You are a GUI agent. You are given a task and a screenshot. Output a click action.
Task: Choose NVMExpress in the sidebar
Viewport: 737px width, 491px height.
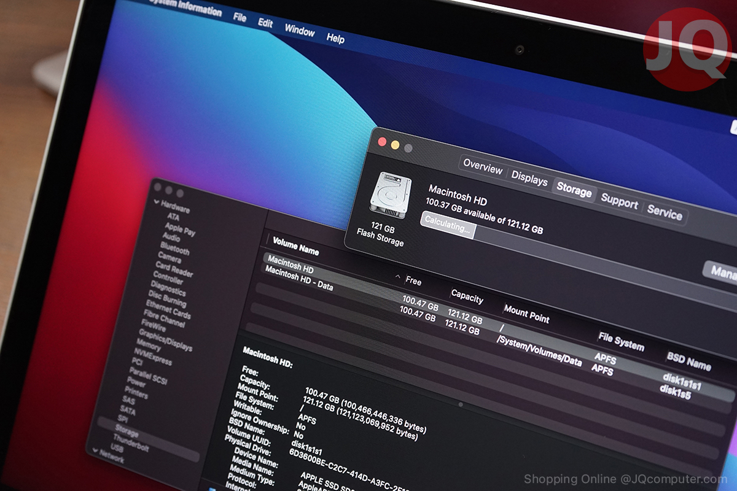coord(152,357)
